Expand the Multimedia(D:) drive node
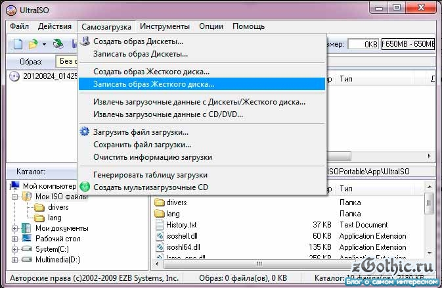 [x=14, y=260]
